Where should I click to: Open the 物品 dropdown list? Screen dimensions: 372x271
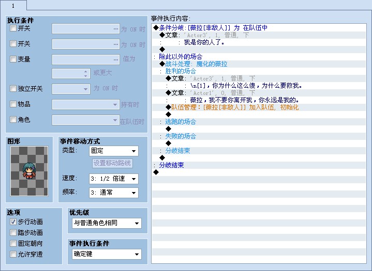(x=86, y=104)
